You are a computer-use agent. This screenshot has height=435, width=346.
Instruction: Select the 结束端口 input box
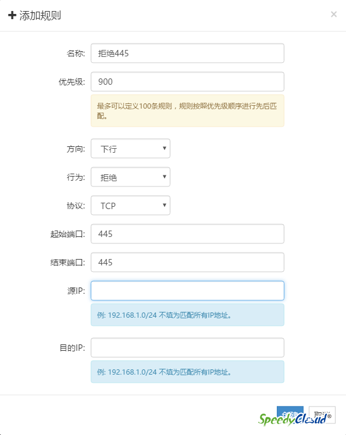tap(187, 262)
